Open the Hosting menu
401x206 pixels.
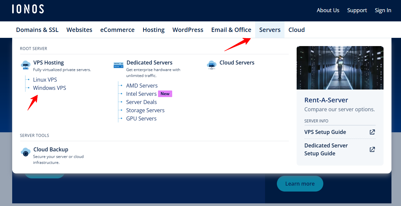(x=153, y=30)
